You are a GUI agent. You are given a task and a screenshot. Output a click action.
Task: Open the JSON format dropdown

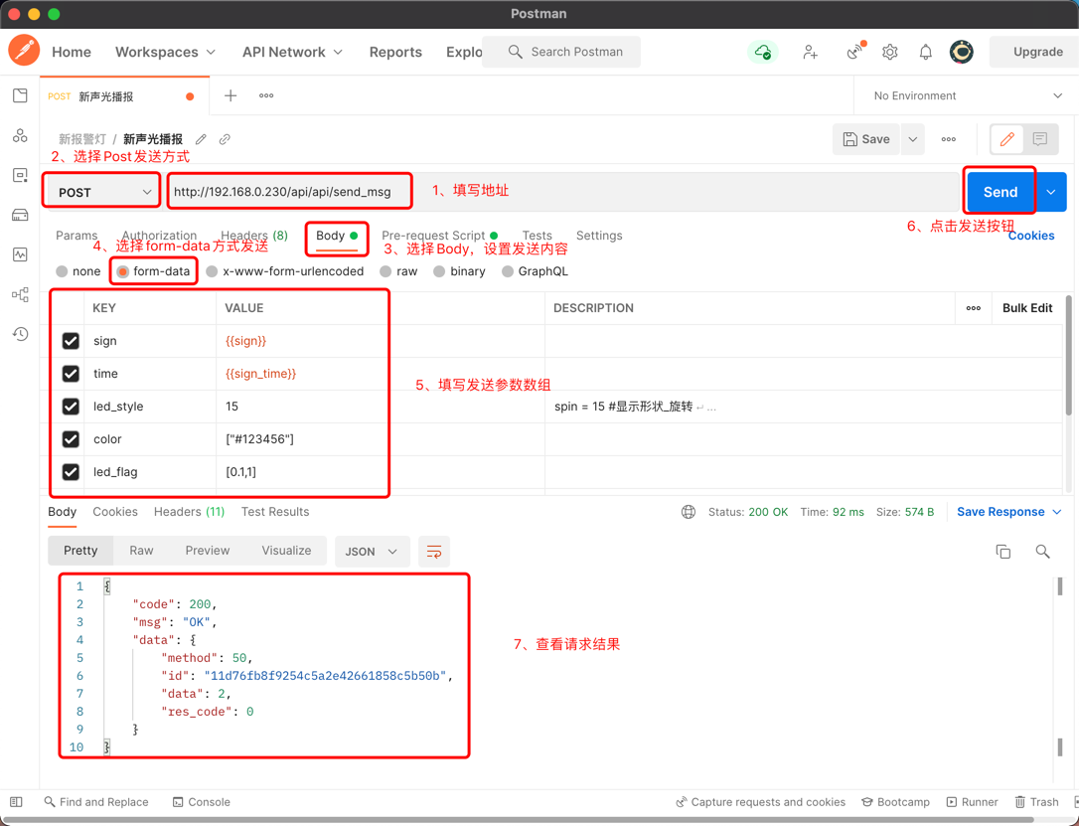[373, 552]
